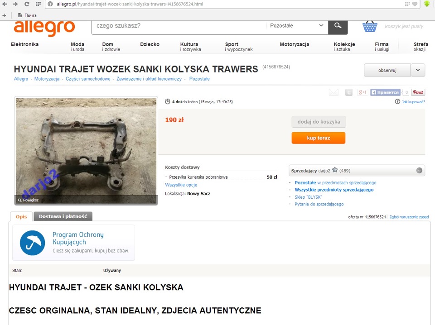Click the Facebook like button
Viewport: 435px width, 325px height.
click(x=385, y=92)
